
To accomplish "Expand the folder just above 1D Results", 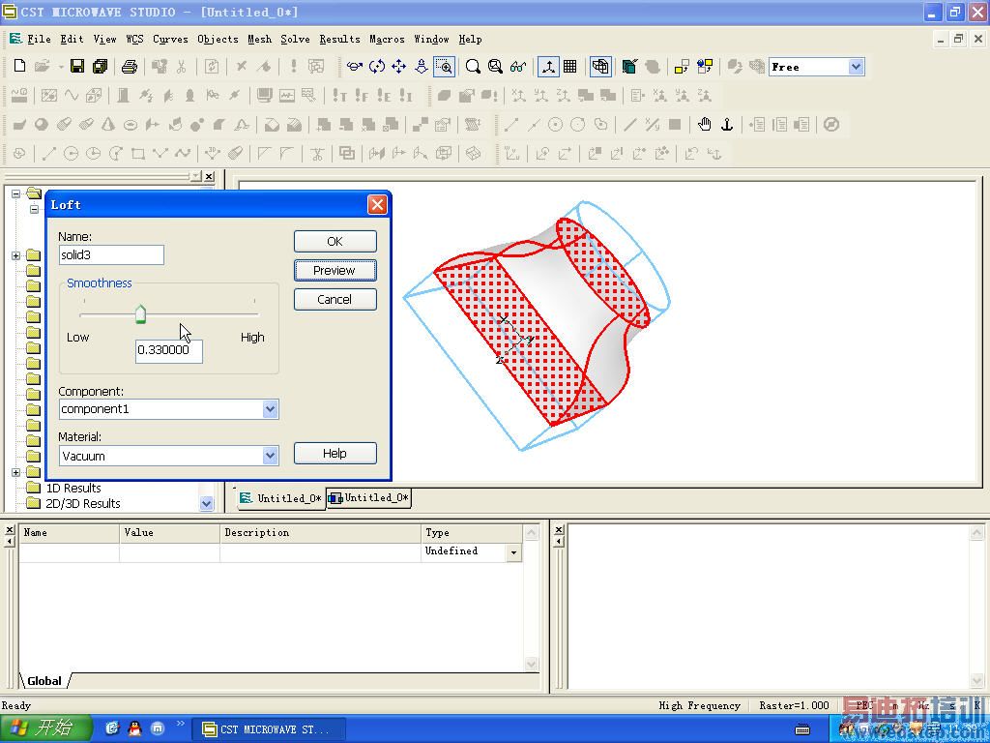I will coord(15,472).
